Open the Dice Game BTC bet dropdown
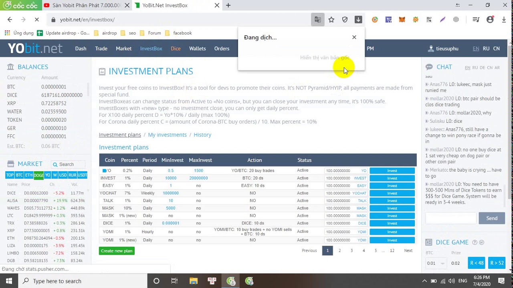 coord(436,263)
